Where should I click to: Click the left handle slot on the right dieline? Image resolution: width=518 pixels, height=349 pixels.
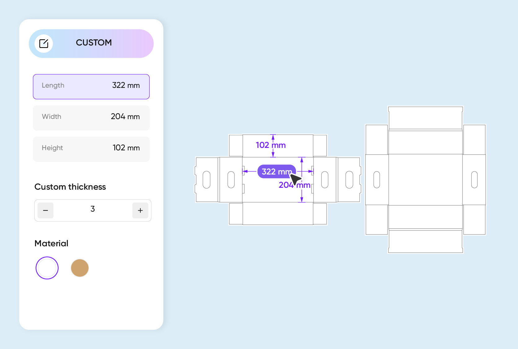tap(377, 180)
